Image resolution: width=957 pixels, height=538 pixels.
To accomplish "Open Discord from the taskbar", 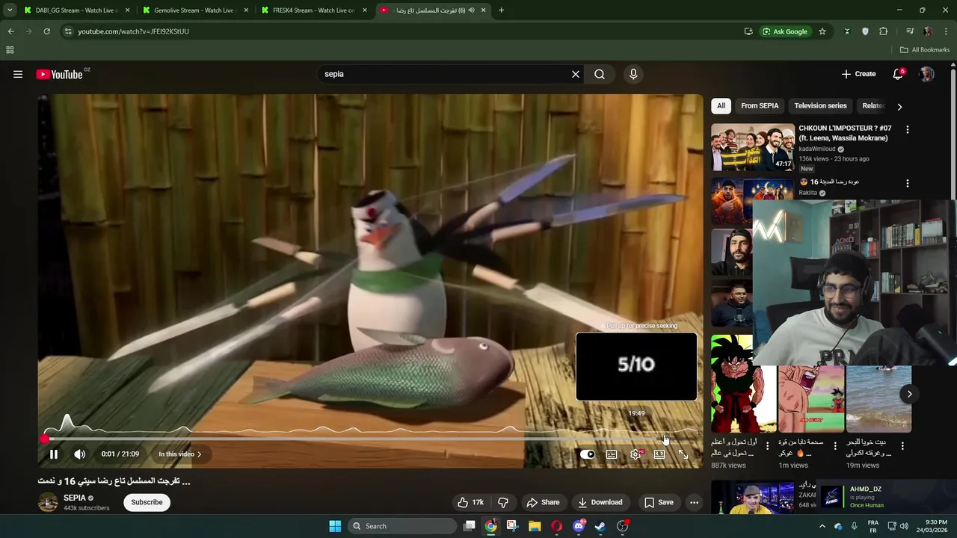I will (579, 526).
